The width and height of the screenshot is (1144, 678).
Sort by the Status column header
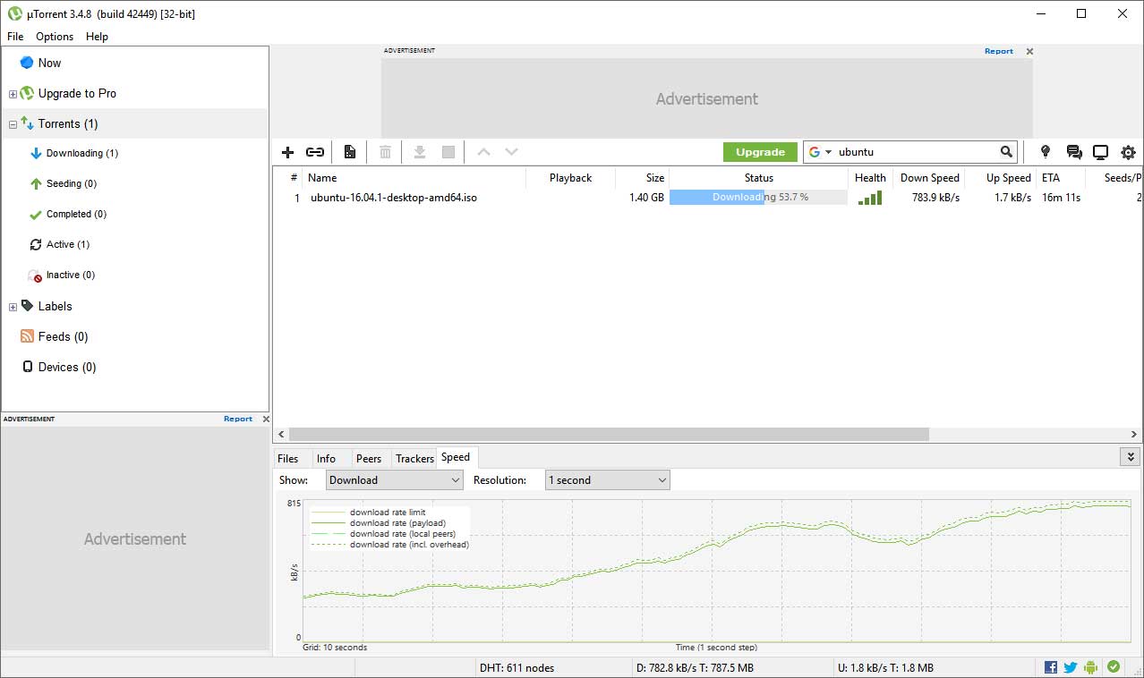click(x=758, y=178)
